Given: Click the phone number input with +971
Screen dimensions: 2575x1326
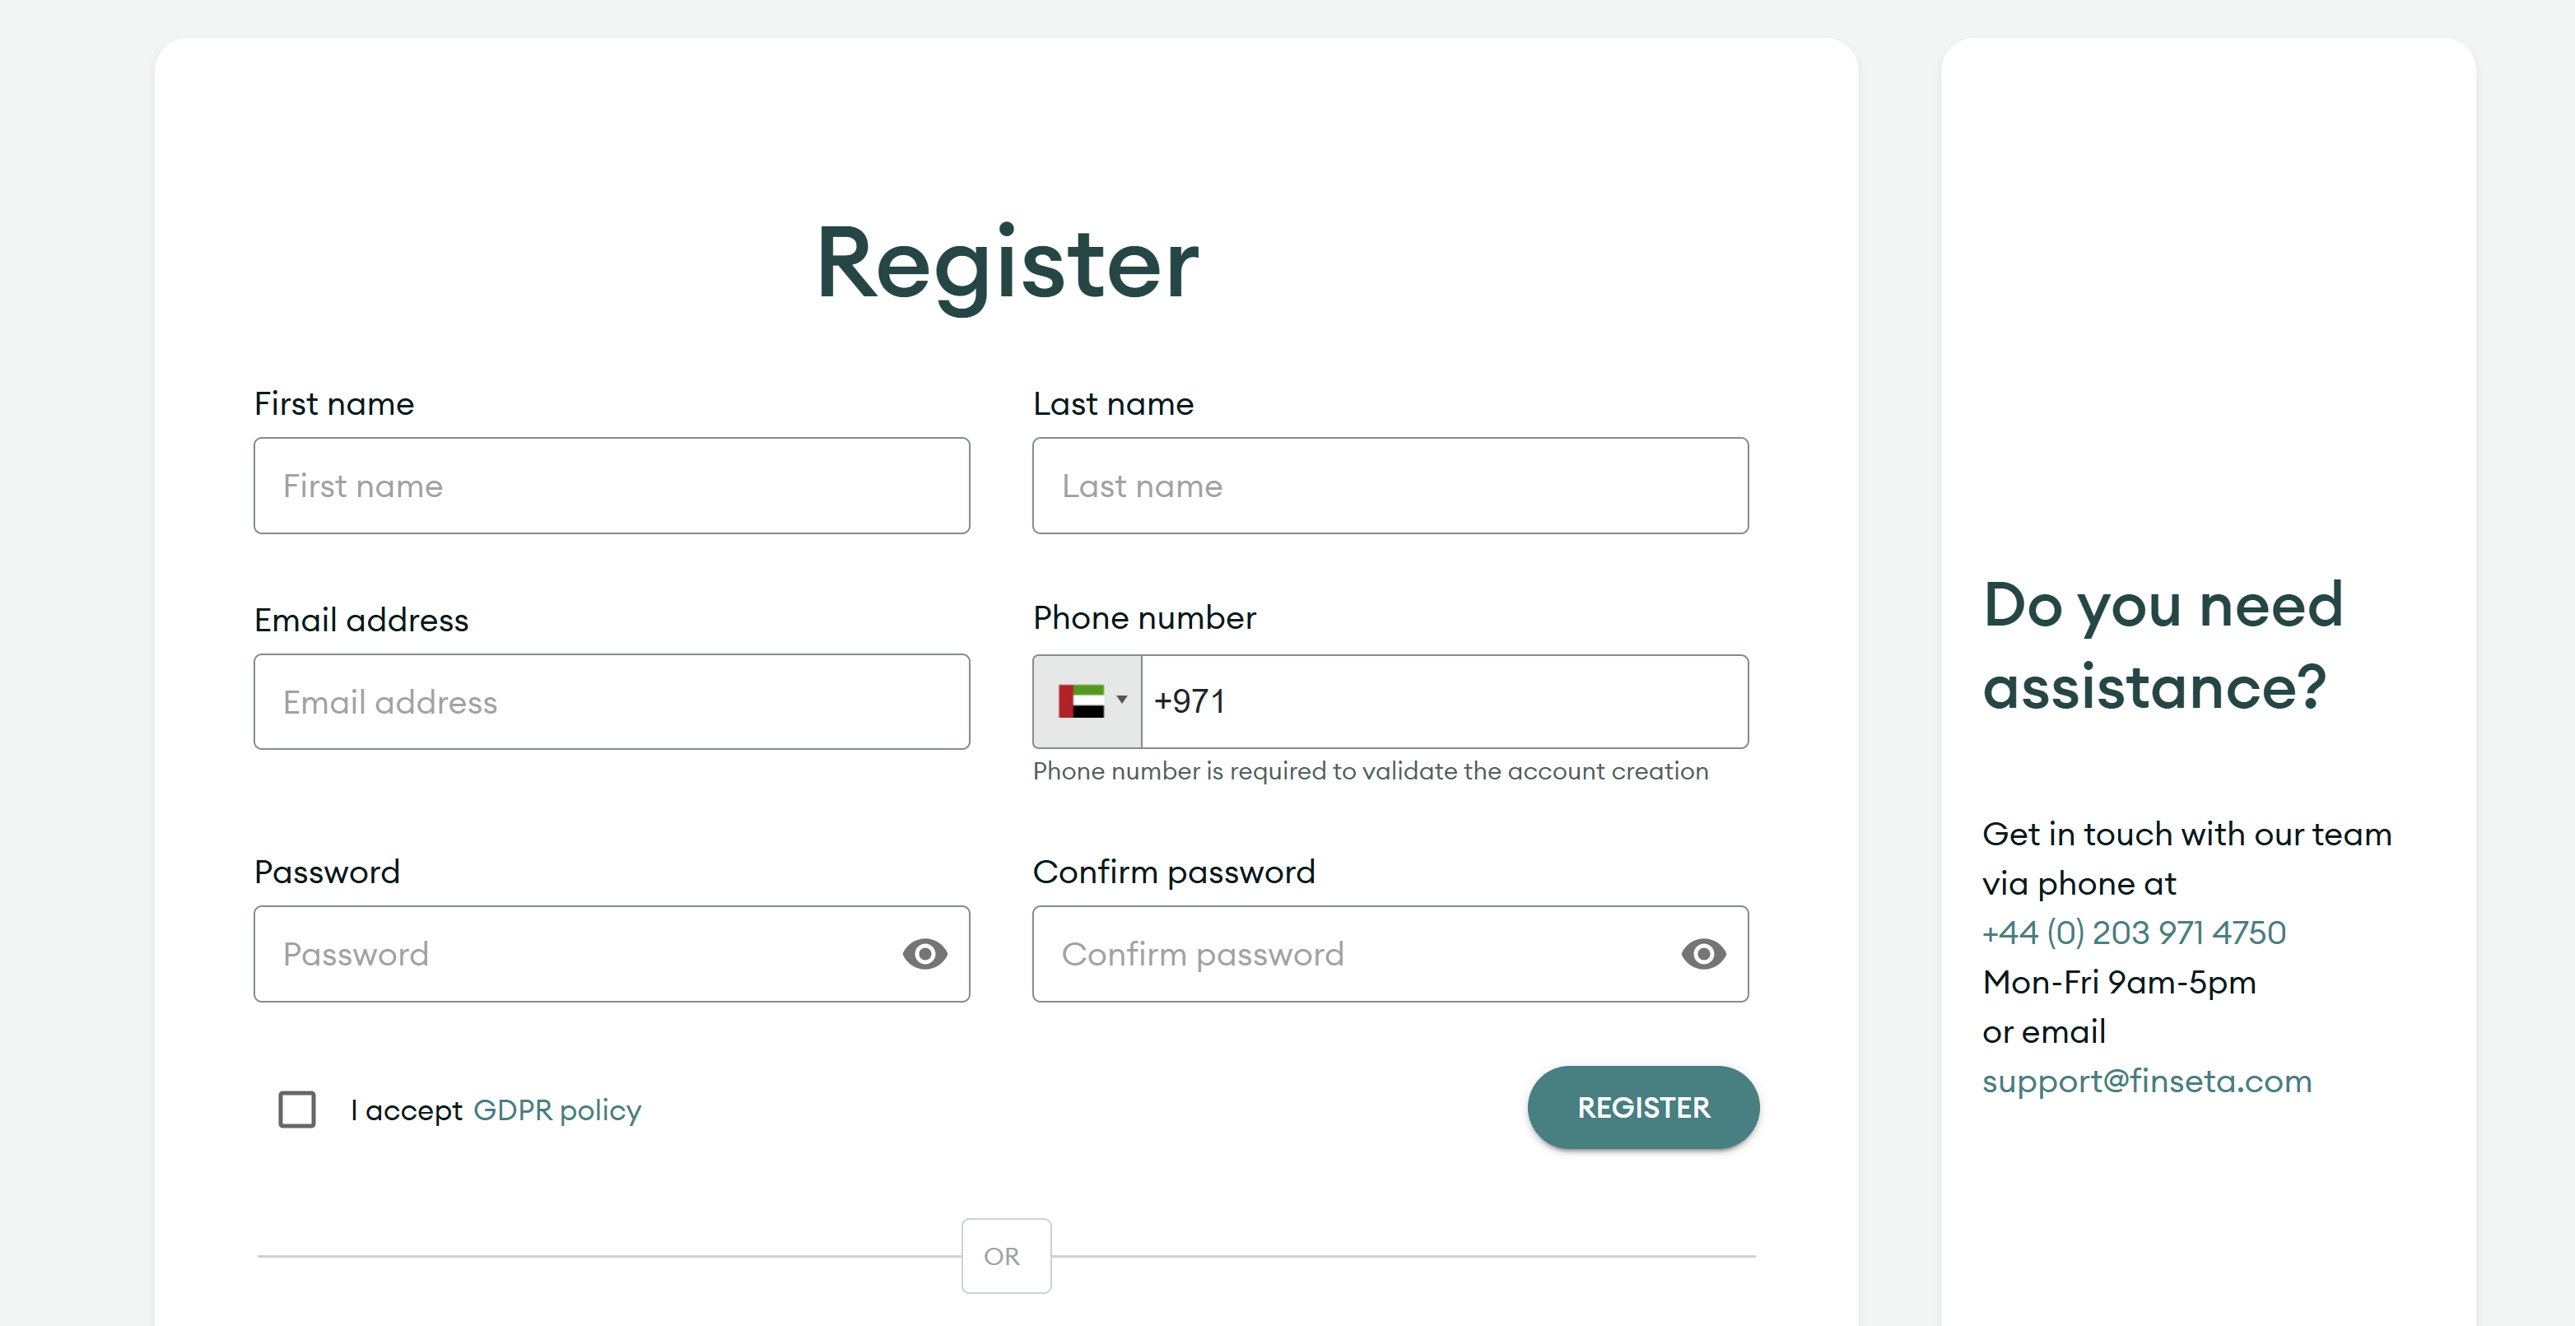Looking at the screenshot, I should pos(1443,701).
